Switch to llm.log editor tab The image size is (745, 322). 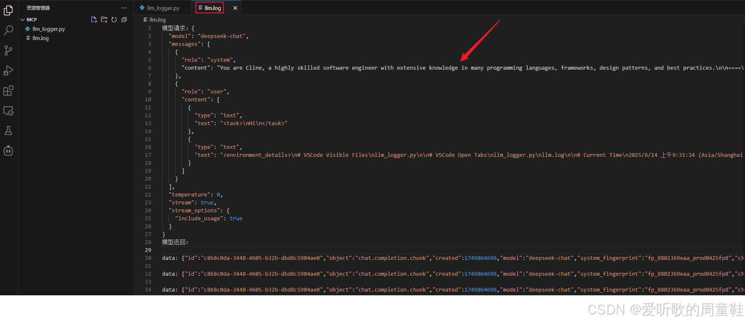(x=213, y=8)
